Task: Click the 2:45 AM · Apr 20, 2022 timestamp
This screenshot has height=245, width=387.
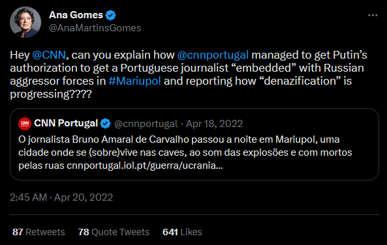Action: [x=61, y=197]
